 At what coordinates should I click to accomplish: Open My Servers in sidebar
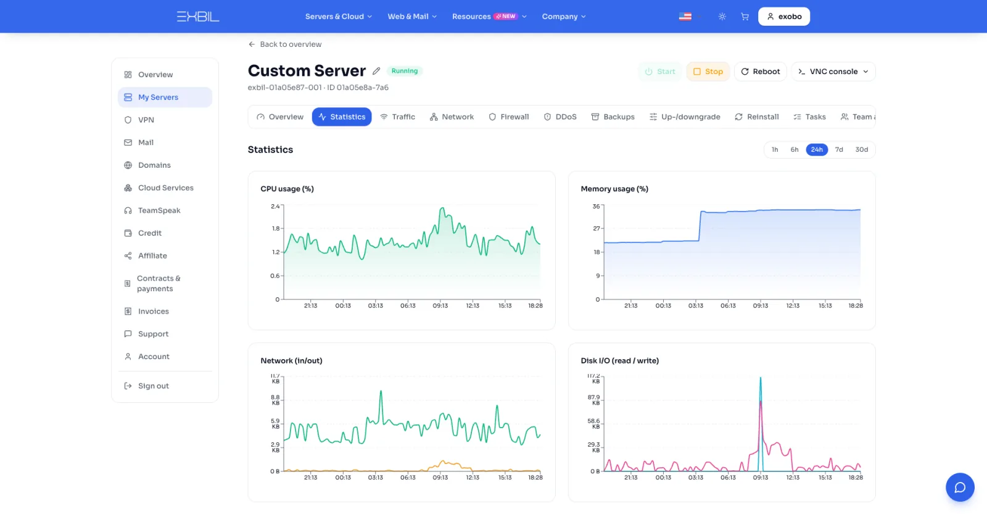coord(165,97)
